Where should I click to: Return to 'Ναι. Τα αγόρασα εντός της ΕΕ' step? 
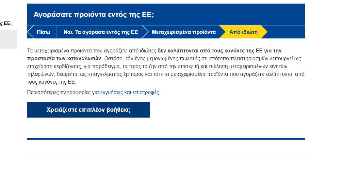pos(101,32)
